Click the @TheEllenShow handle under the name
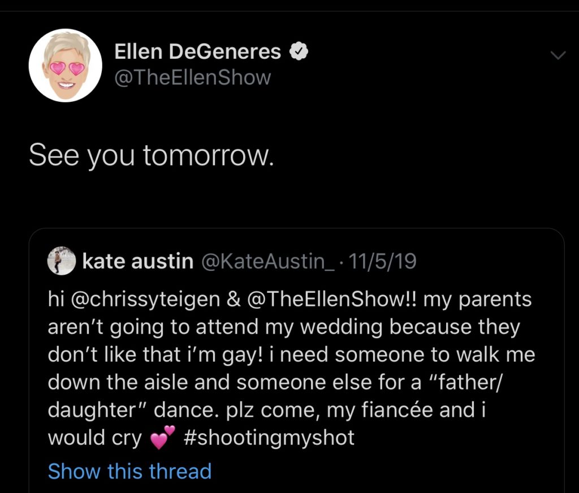 [192, 77]
